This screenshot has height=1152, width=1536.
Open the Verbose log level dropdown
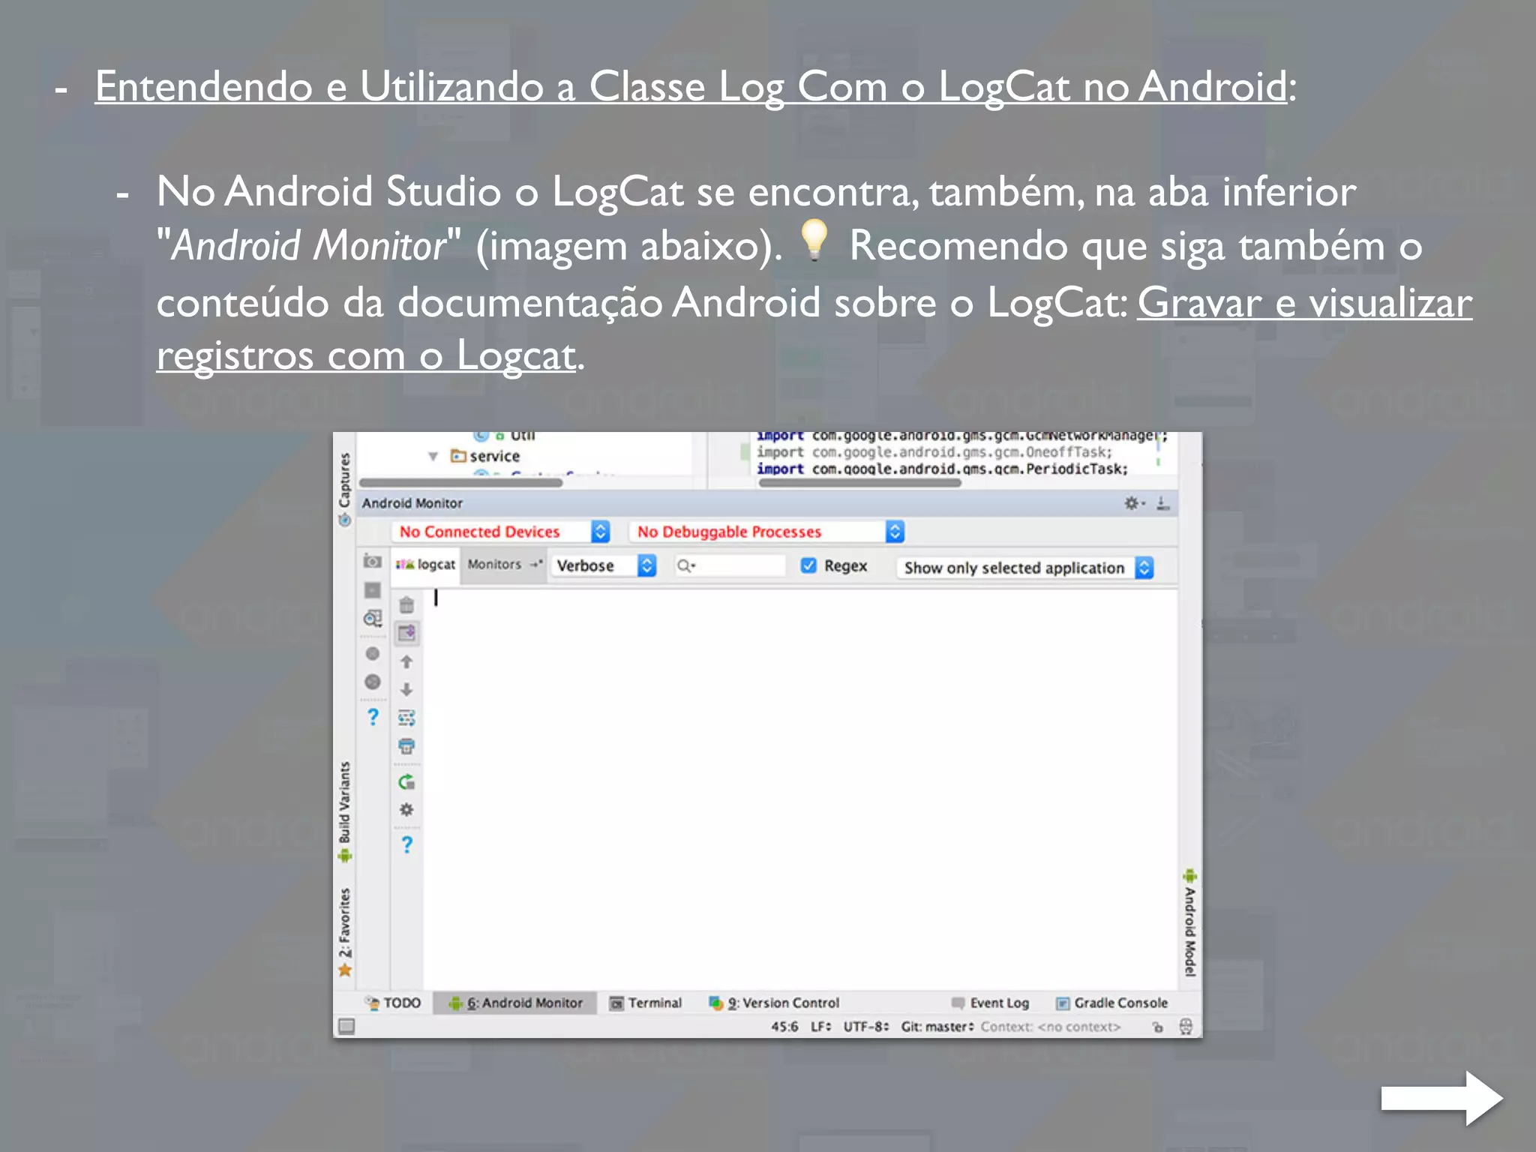point(604,565)
